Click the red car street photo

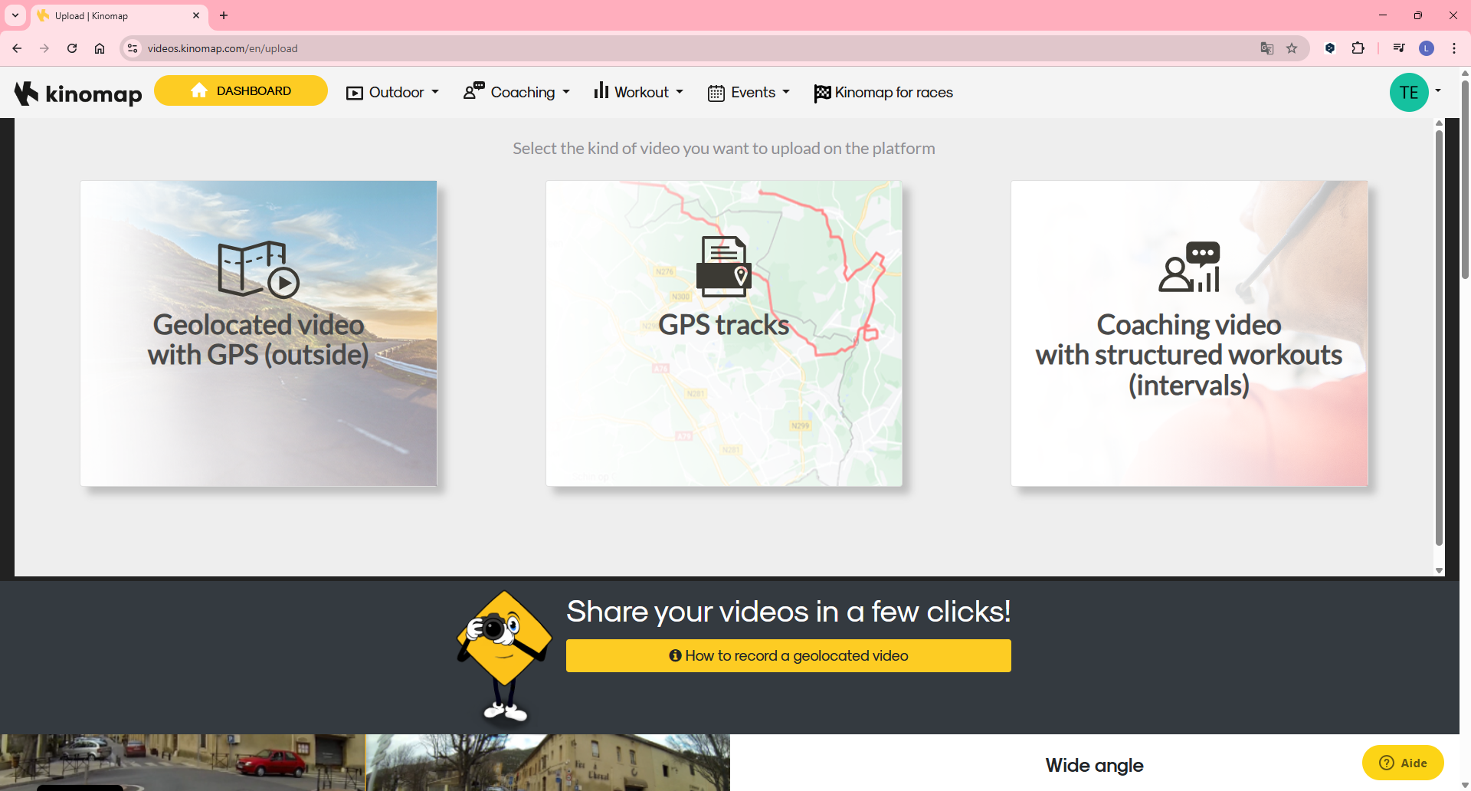tap(182, 763)
